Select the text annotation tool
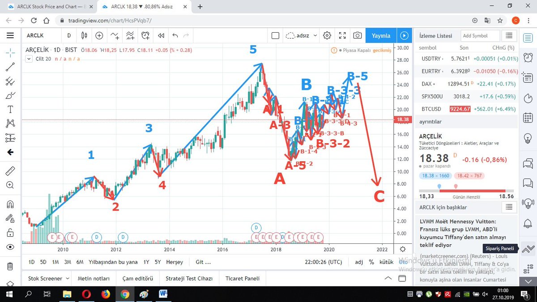 [10, 110]
